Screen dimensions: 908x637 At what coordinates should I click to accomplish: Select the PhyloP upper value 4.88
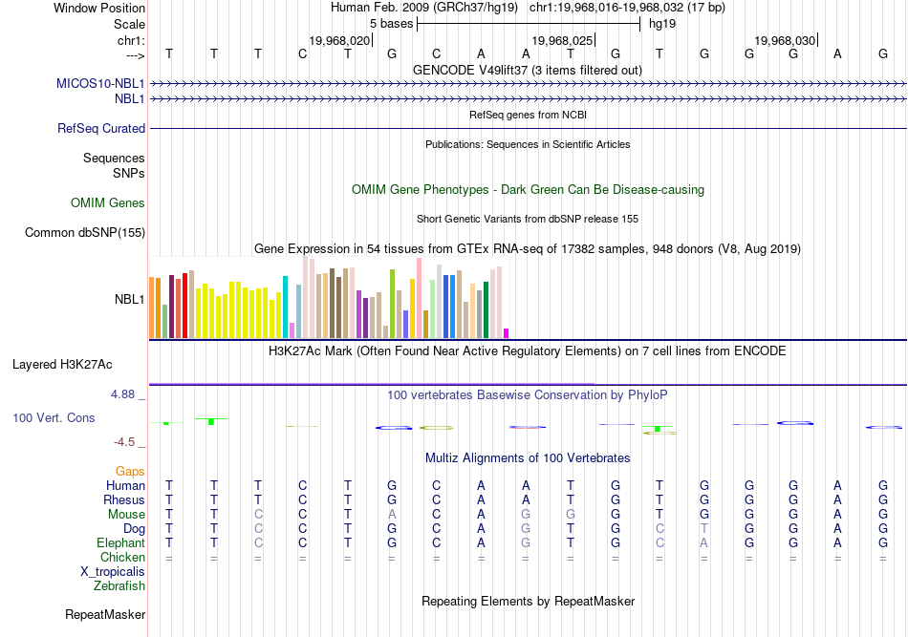[122, 394]
